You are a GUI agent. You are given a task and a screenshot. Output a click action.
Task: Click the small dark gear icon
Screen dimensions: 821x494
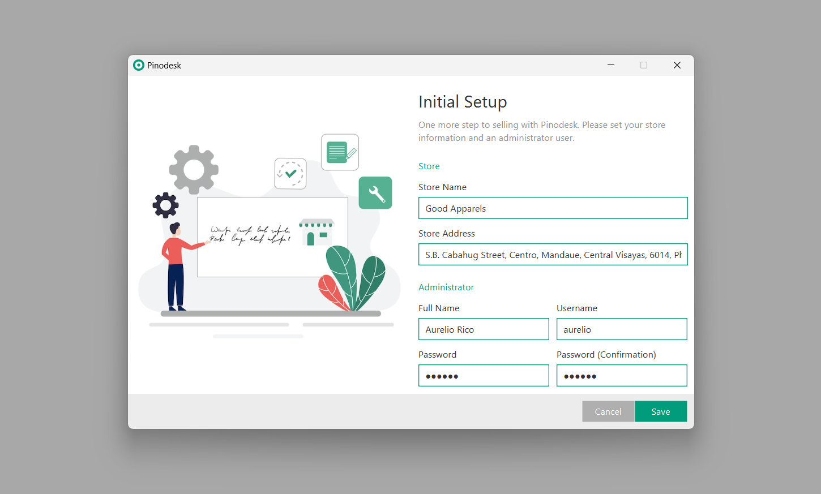[x=165, y=205]
